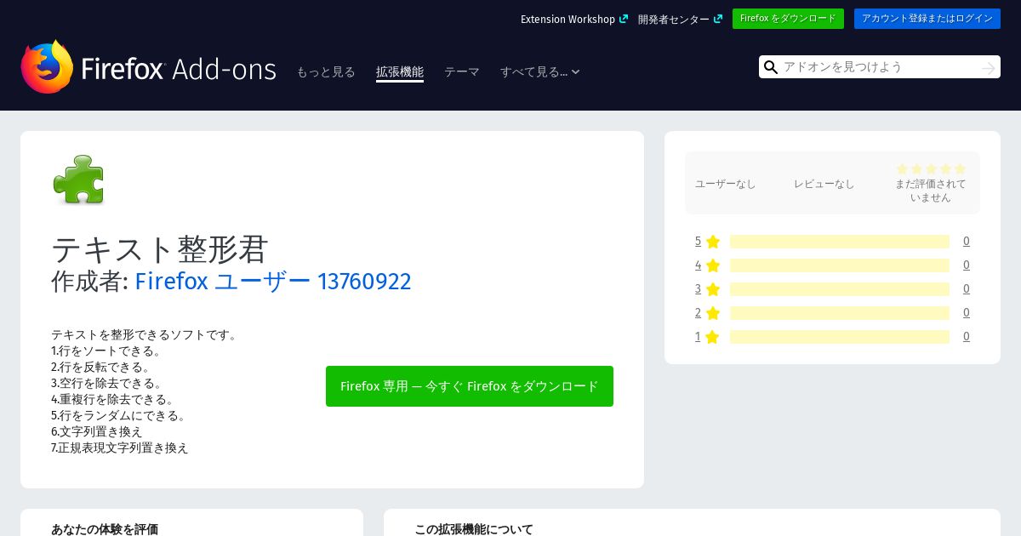Click the Firefox Add-ons title text
Viewport: 1021px width, 536px height.
(179, 69)
